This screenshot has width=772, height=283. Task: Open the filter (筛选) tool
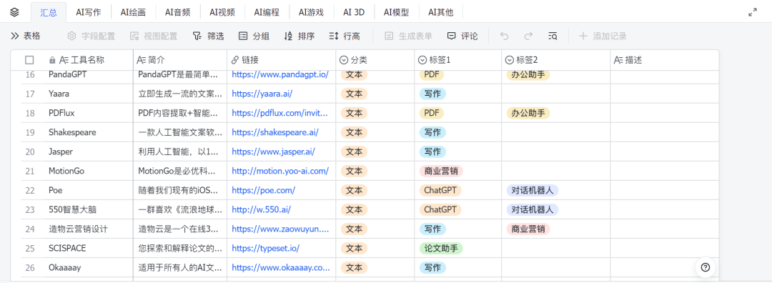point(208,36)
